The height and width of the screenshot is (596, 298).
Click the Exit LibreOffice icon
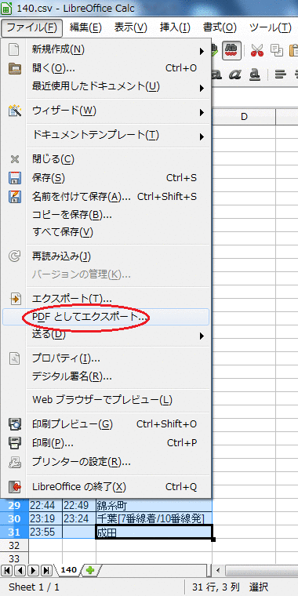[14, 486]
